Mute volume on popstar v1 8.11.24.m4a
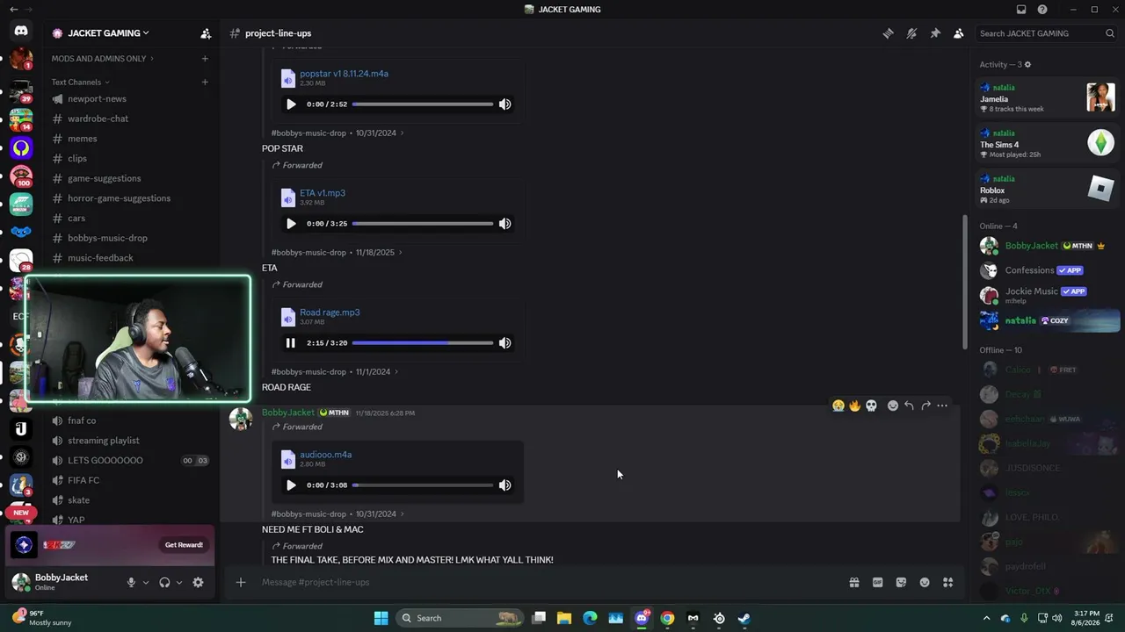The width and height of the screenshot is (1125, 632). coord(505,104)
